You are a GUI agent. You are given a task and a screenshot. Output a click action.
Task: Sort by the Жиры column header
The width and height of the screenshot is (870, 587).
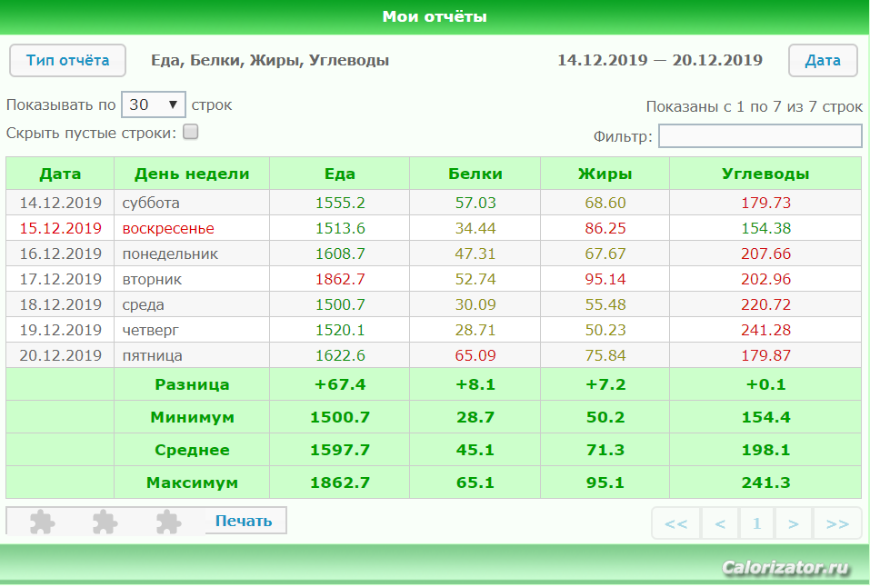(605, 174)
